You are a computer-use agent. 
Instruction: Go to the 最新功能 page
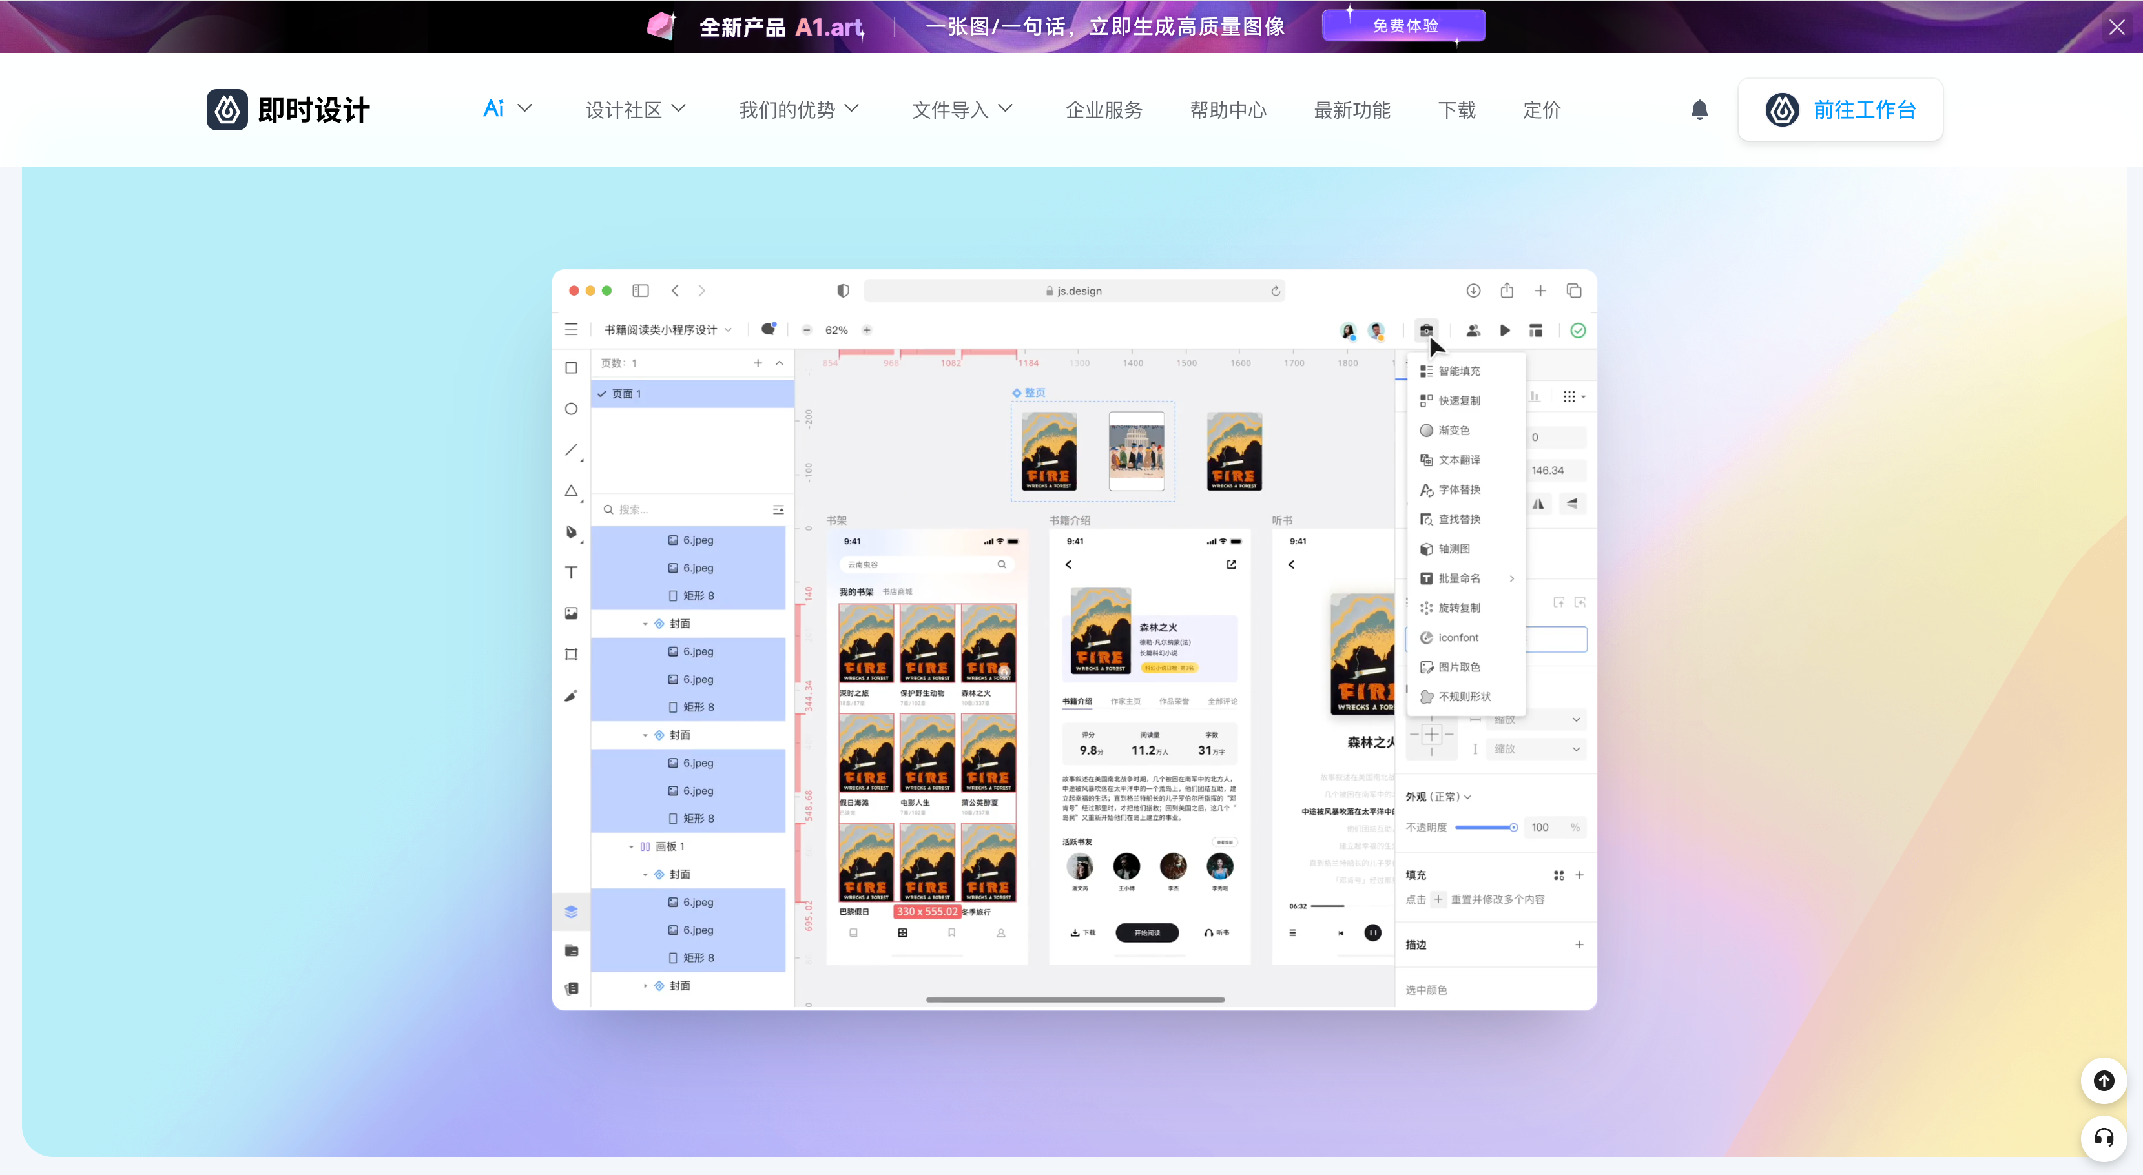[x=1352, y=110]
